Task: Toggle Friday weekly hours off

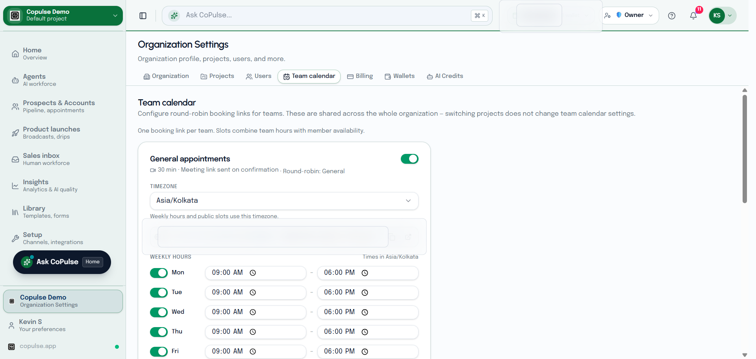Action: pyautogui.click(x=159, y=352)
